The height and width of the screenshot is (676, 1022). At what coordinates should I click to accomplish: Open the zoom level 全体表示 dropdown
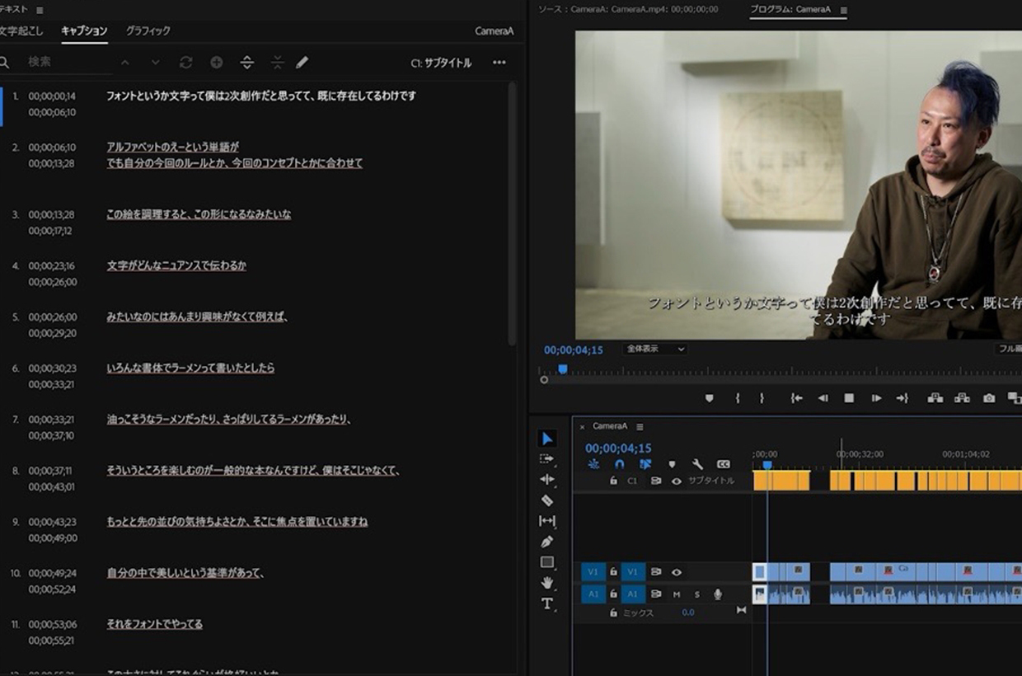click(x=656, y=349)
